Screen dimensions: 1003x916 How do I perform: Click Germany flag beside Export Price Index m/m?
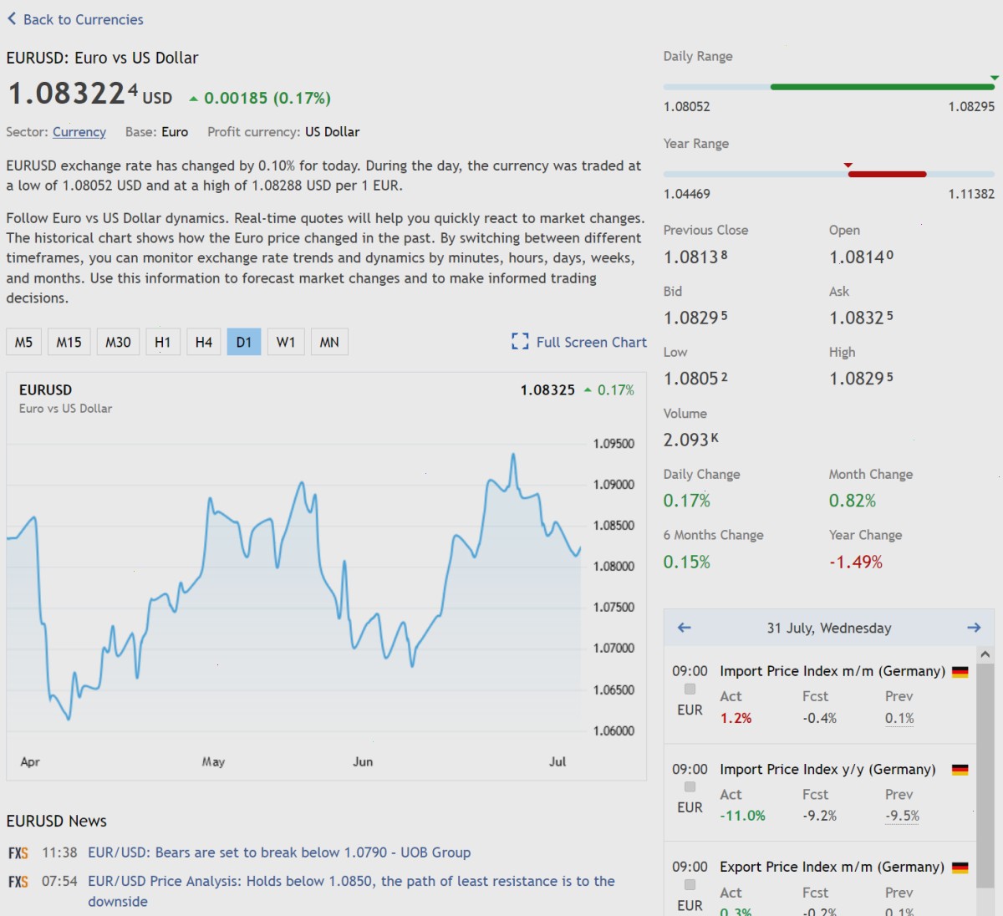tap(960, 868)
